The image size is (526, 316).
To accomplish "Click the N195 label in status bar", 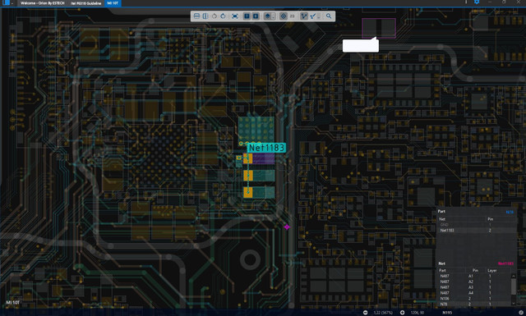I will pyautogui.click(x=447, y=313).
